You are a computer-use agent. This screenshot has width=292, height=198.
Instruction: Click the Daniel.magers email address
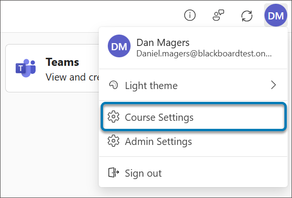[204, 54]
